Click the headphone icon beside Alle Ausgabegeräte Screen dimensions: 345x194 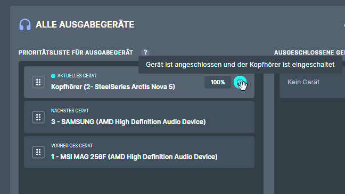tap(25, 24)
